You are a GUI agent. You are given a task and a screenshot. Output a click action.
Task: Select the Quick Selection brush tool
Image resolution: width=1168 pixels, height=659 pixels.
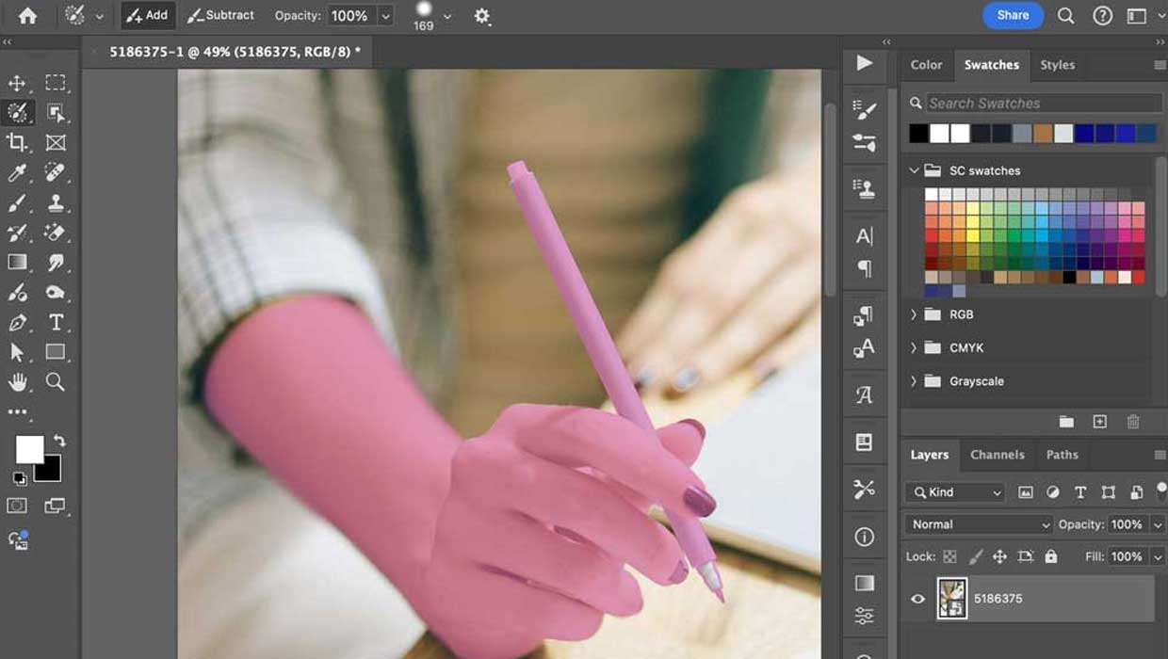point(17,113)
